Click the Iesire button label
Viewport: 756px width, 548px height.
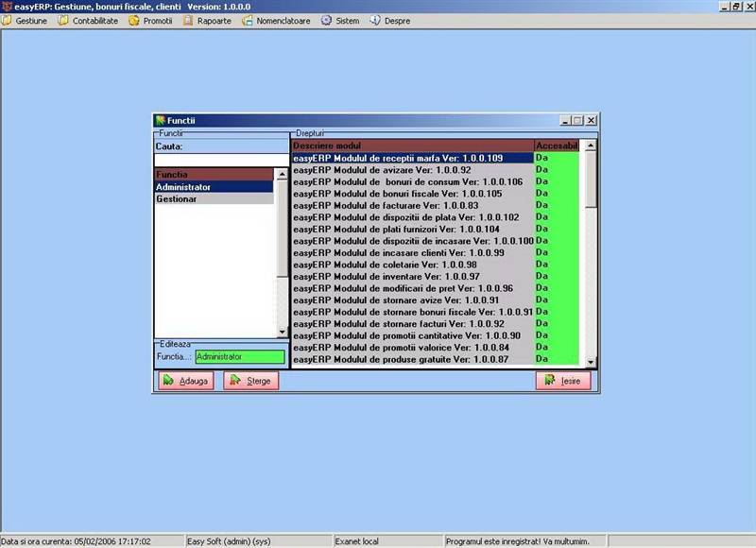click(571, 381)
